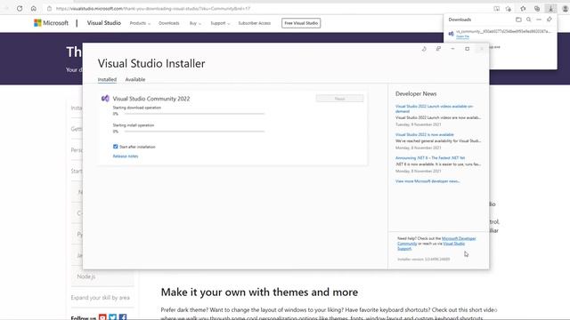Image resolution: width=570 pixels, height=320 pixels.
Task: Open 'Visual Studio 2022 is now available' link
Action: click(425, 134)
